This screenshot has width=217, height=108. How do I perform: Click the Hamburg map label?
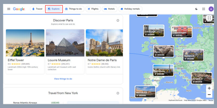click(182, 46)
